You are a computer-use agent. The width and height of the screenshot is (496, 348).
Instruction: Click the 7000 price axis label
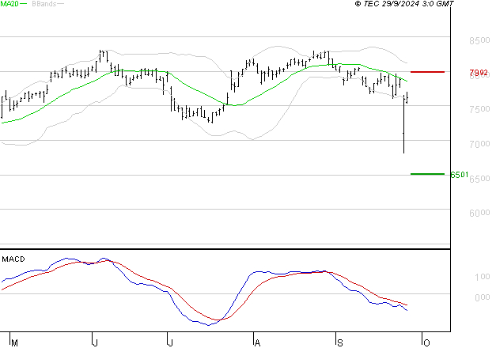(x=479, y=144)
